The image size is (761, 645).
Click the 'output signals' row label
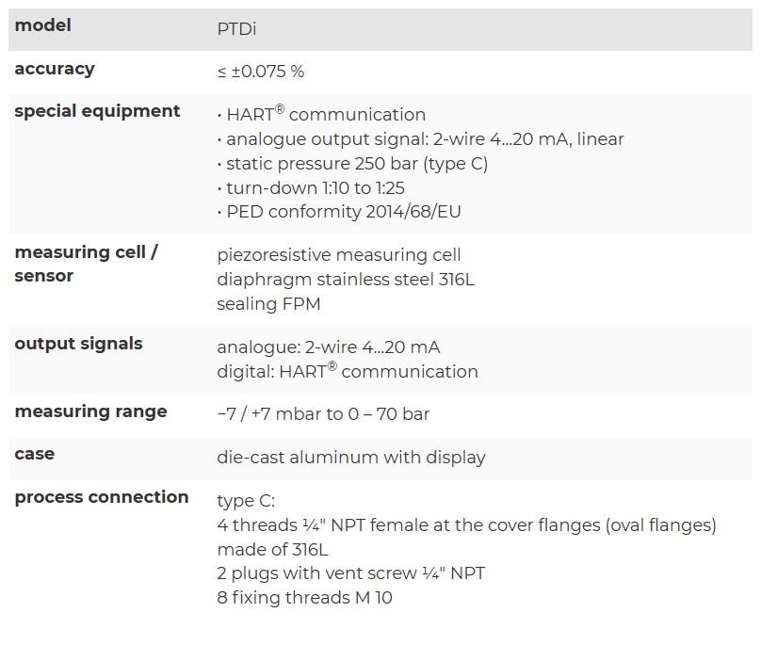point(78,344)
